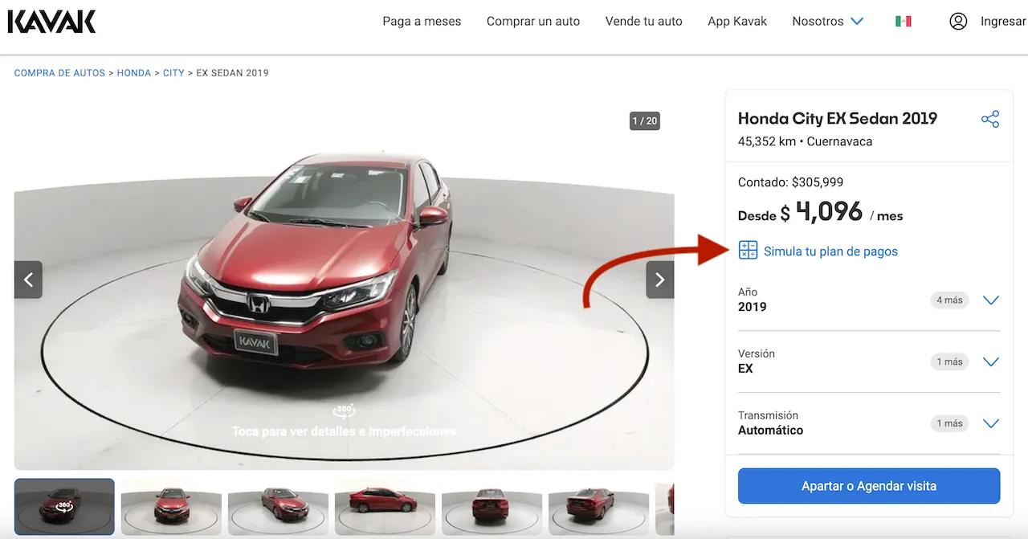The width and height of the screenshot is (1028, 539).
Task: Open Vende tu auto page
Action: [x=643, y=22]
